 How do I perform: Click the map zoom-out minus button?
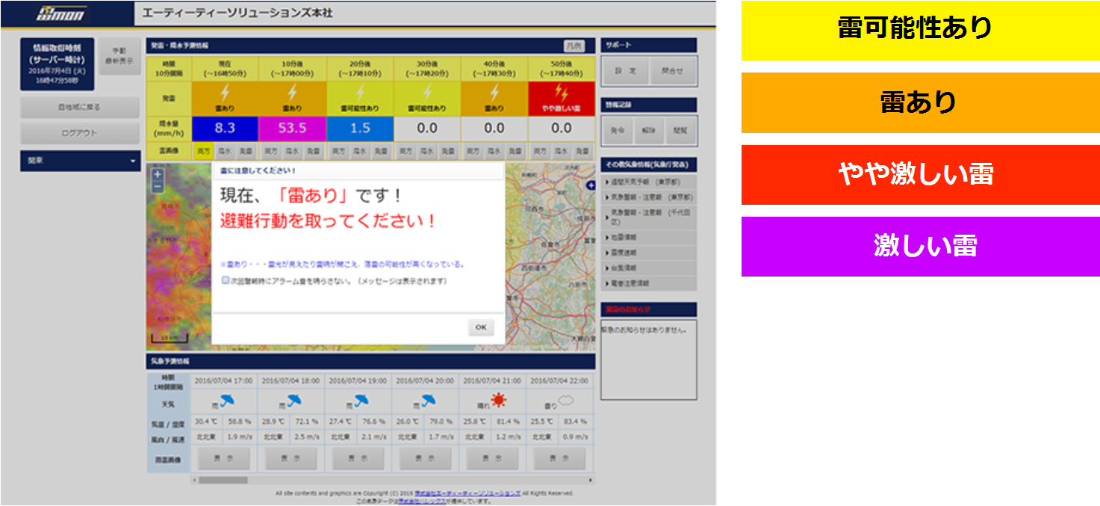[x=158, y=186]
